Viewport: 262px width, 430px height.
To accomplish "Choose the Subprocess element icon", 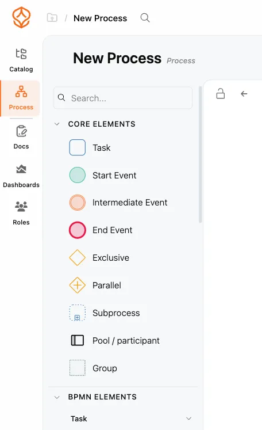I will tap(77, 313).
